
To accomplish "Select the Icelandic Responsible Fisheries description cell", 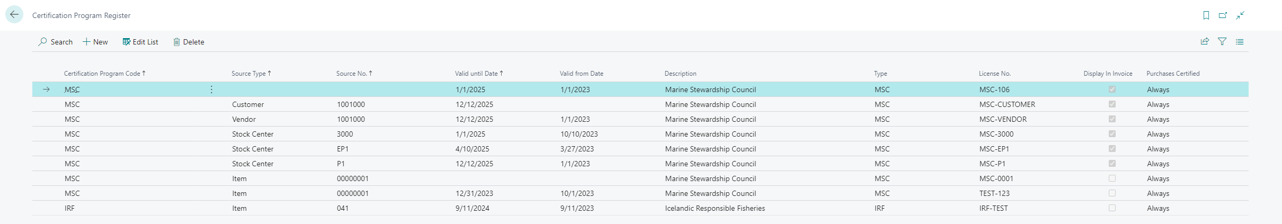I will [715, 208].
